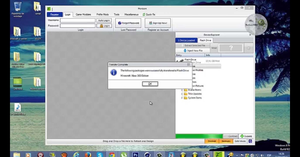
Task: Switch to the Horizon taskbar icon
Action: [x=219, y=154]
